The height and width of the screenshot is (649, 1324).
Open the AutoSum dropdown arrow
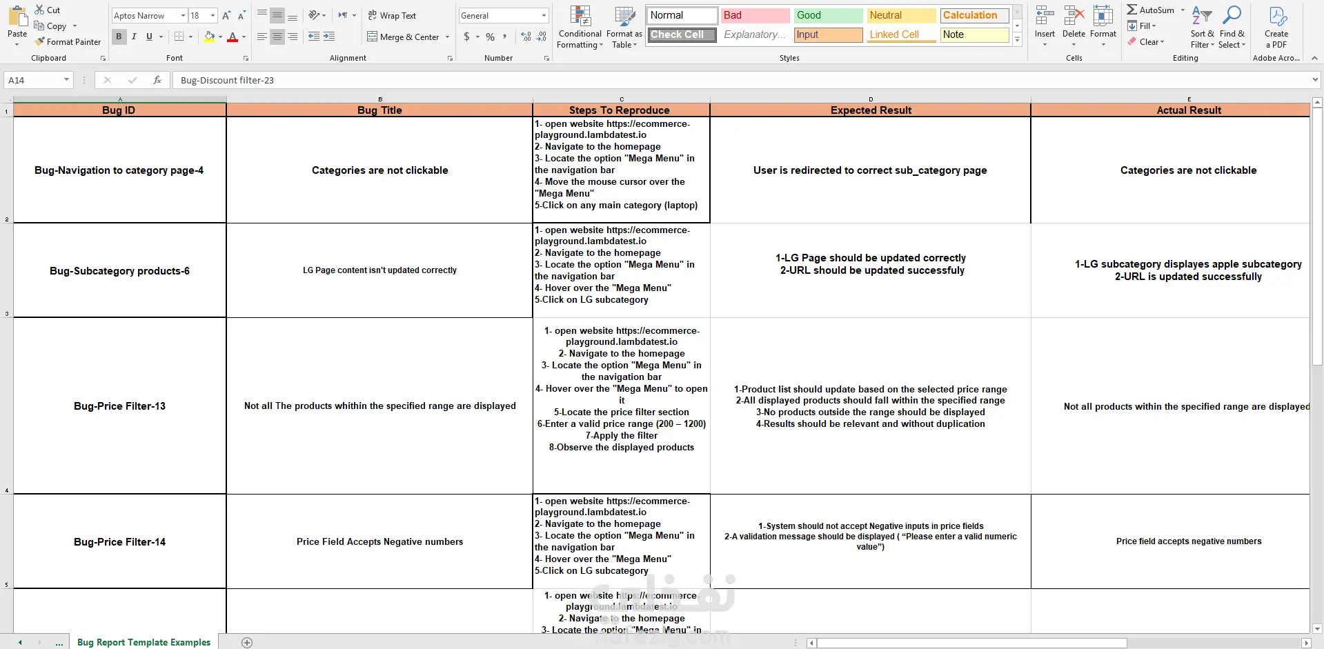(1183, 10)
